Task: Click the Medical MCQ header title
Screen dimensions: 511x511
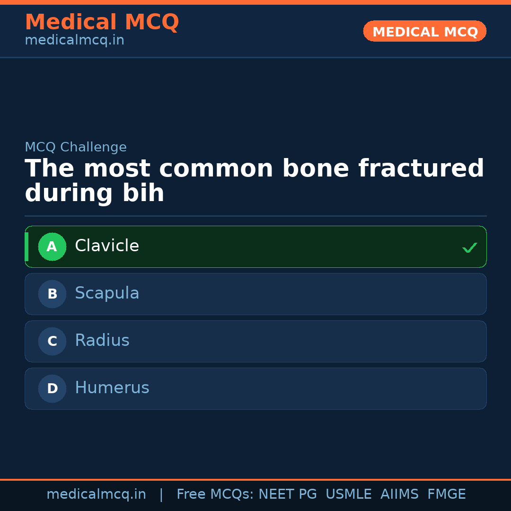Action: coord(102,22)
